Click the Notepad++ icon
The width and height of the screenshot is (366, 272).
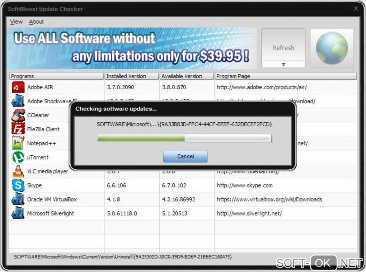point(18,143)
